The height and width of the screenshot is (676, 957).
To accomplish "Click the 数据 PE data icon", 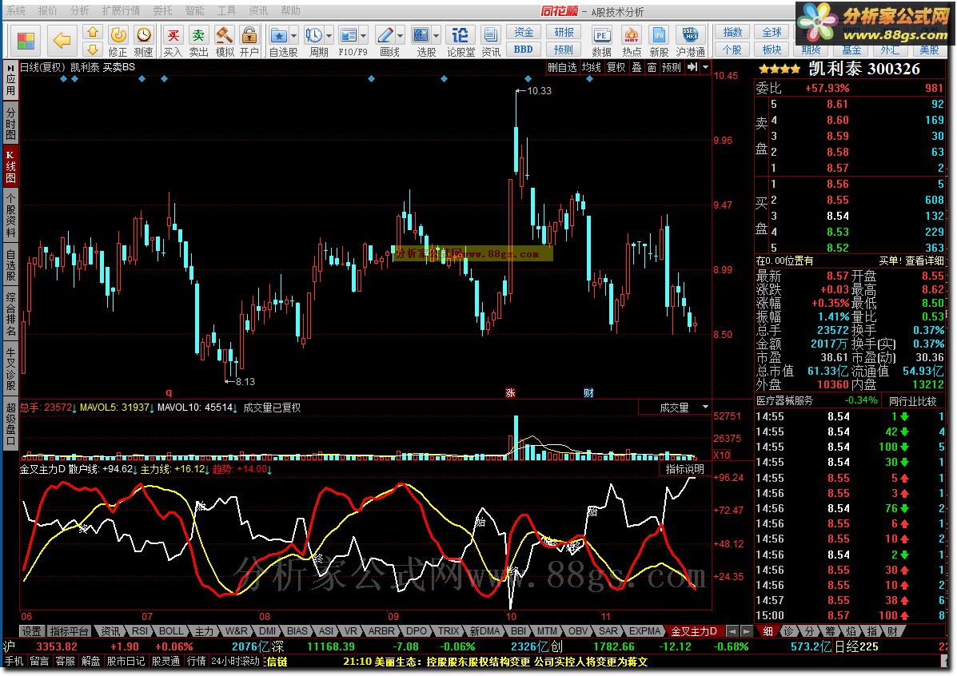I will [602, 42].
